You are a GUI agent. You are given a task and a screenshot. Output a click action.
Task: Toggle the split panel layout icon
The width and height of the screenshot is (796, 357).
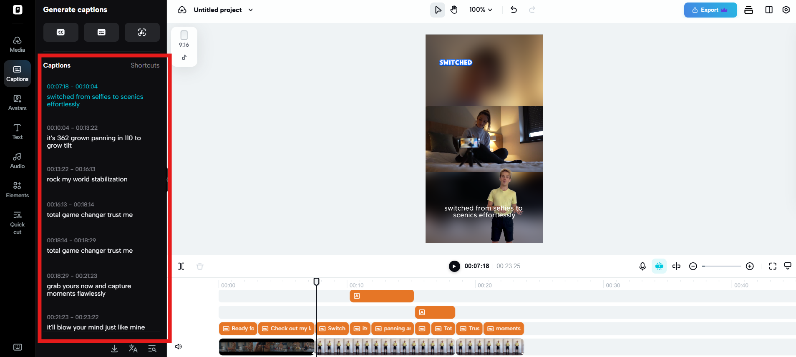click(x=769, y=10)
